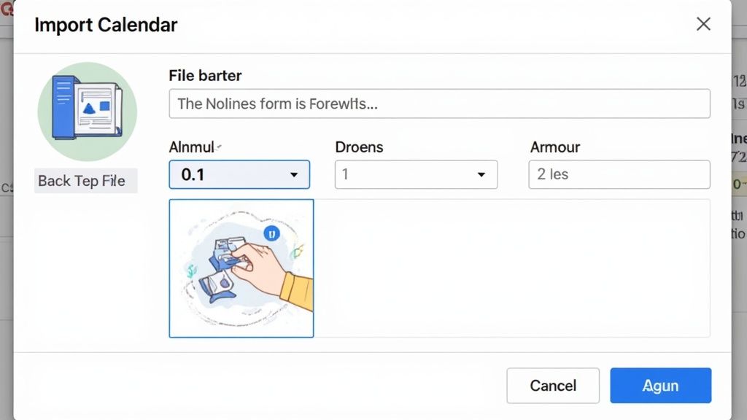
Task: Click the Import Calendar dialog title
Action: click(x=106, y=25)
